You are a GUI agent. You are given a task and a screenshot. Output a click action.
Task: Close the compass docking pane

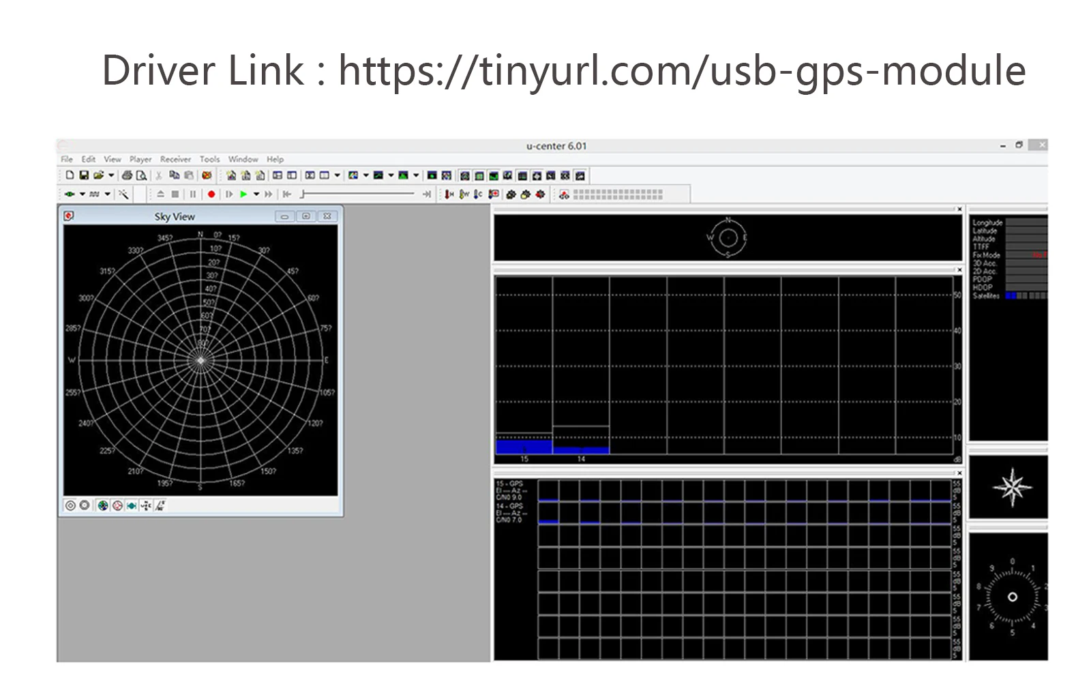pos(959,209)
